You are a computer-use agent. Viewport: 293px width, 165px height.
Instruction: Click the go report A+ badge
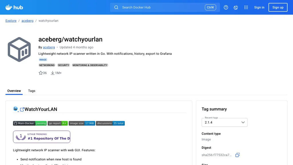click(58, 123)
